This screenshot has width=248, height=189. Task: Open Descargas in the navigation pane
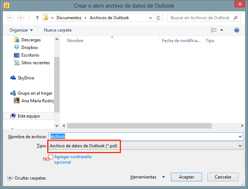tap(31, 40)
